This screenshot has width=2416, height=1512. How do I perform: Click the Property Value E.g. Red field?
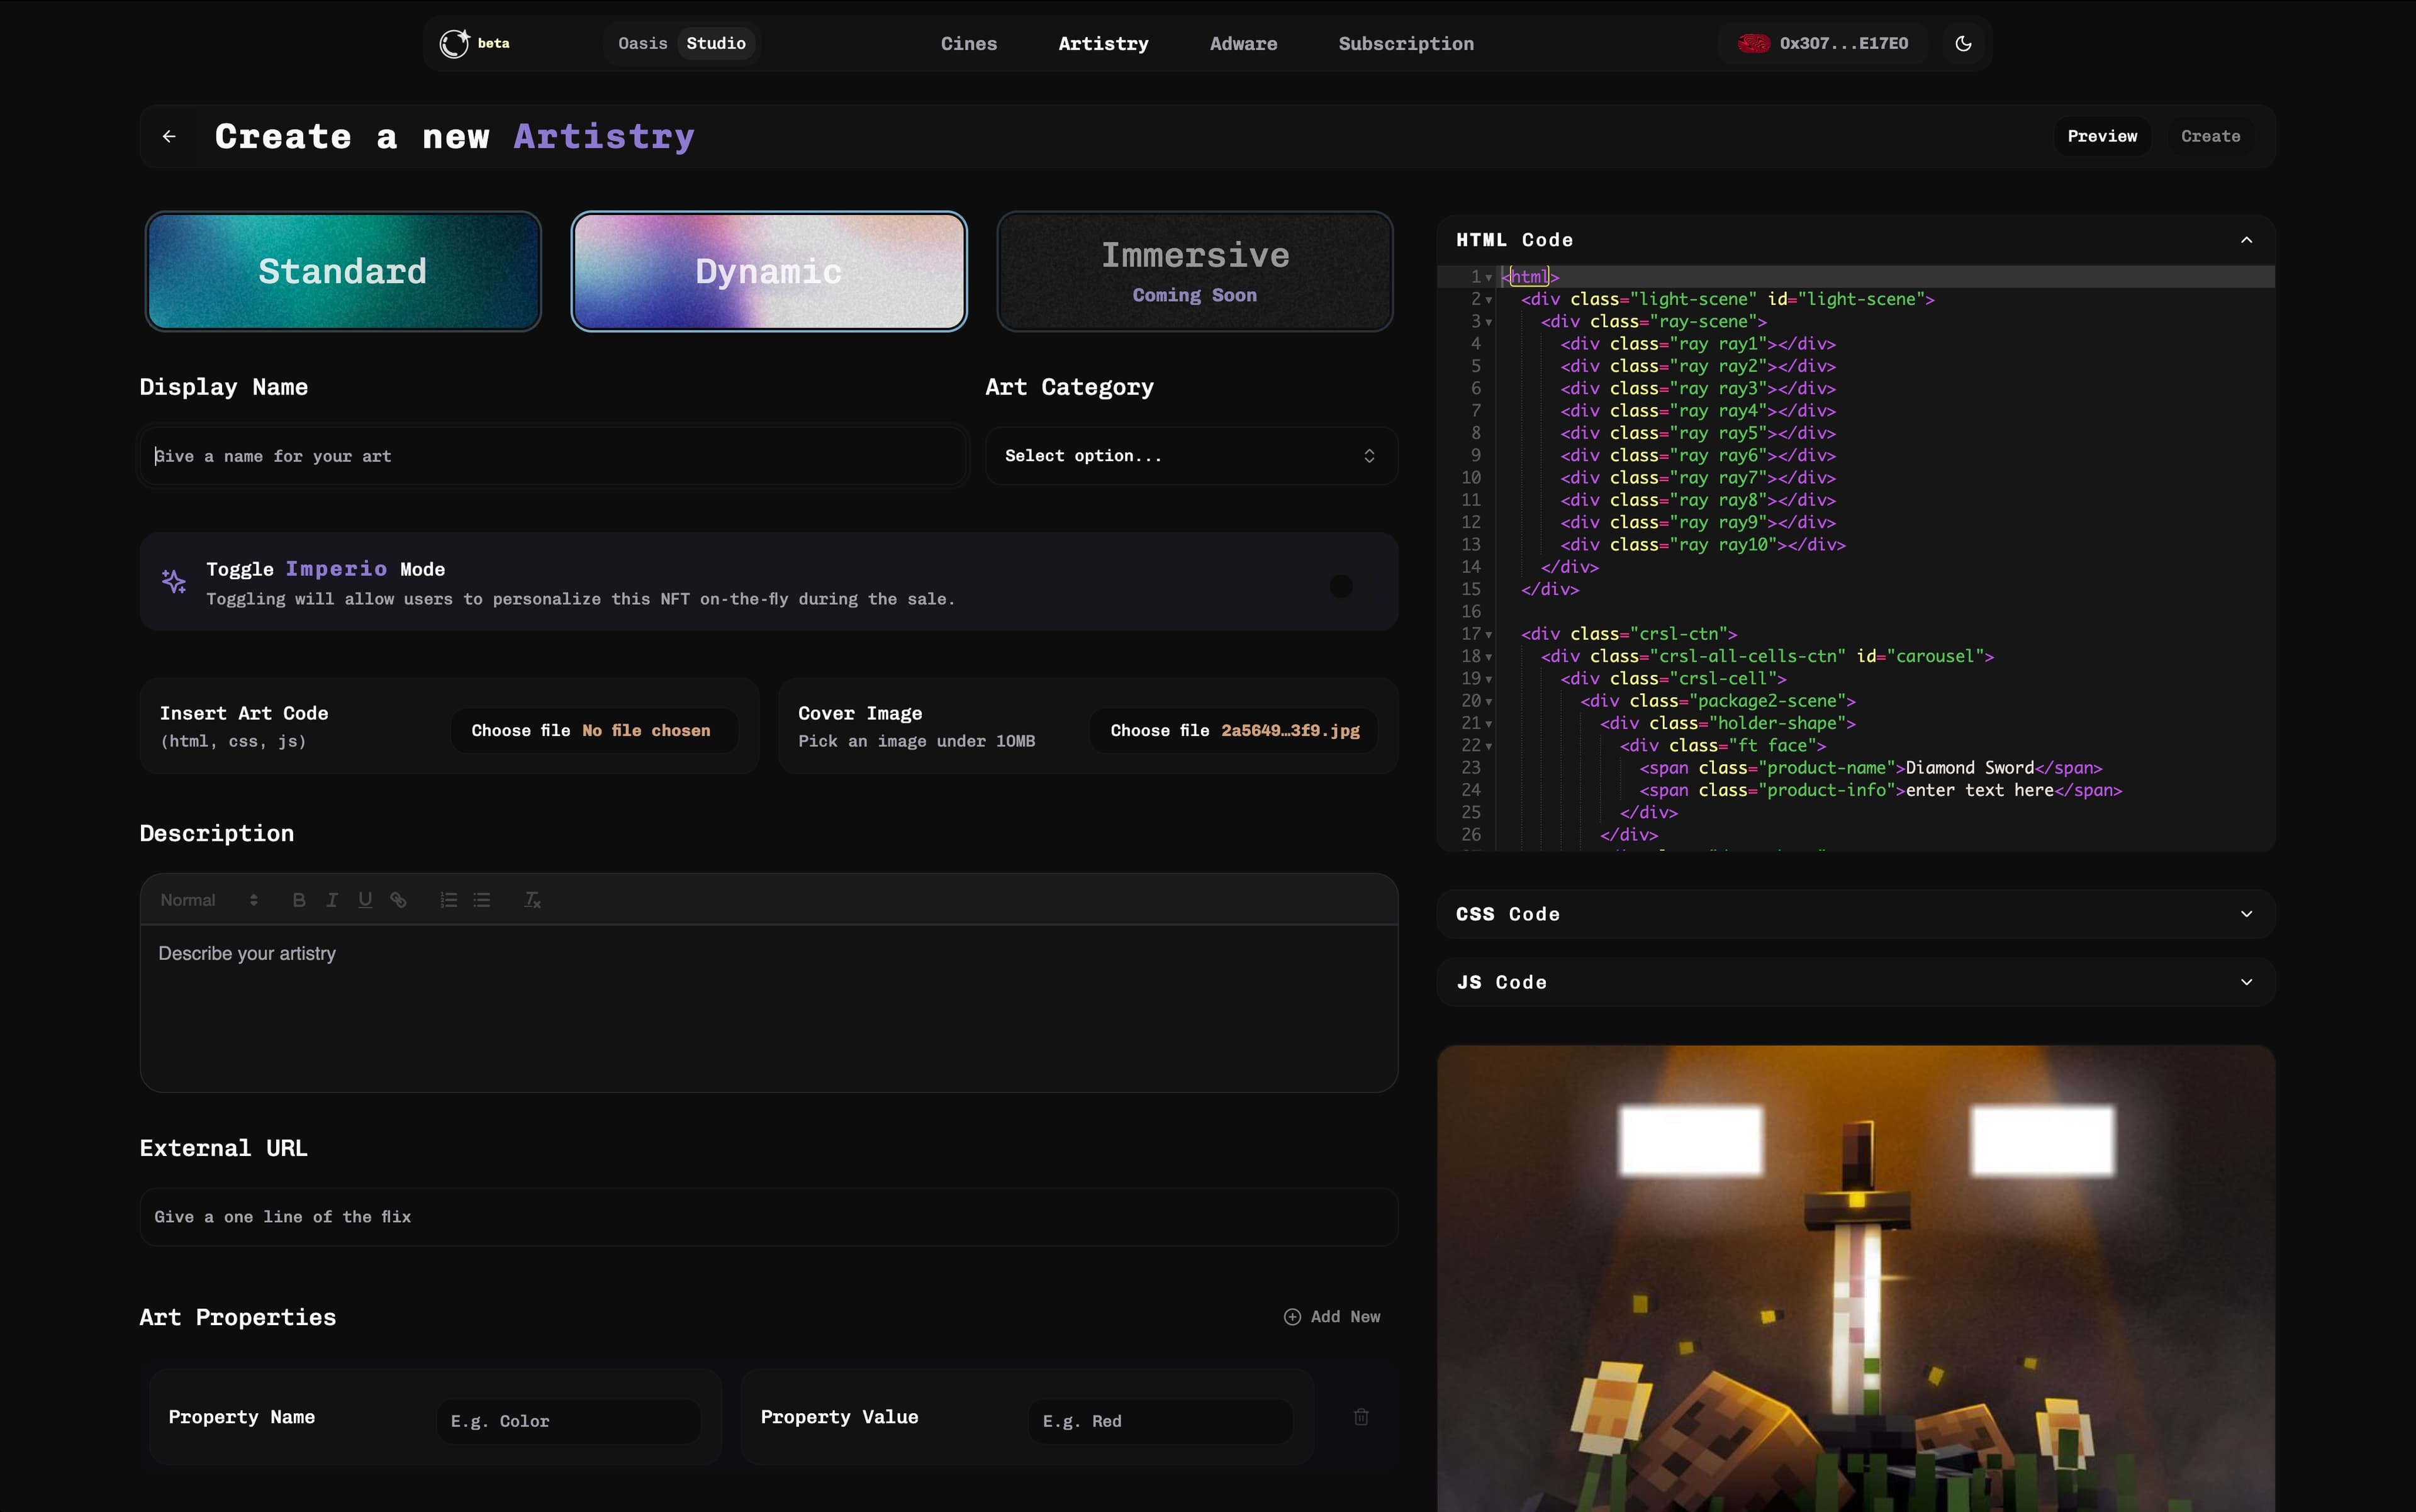coord(1160,1421)
